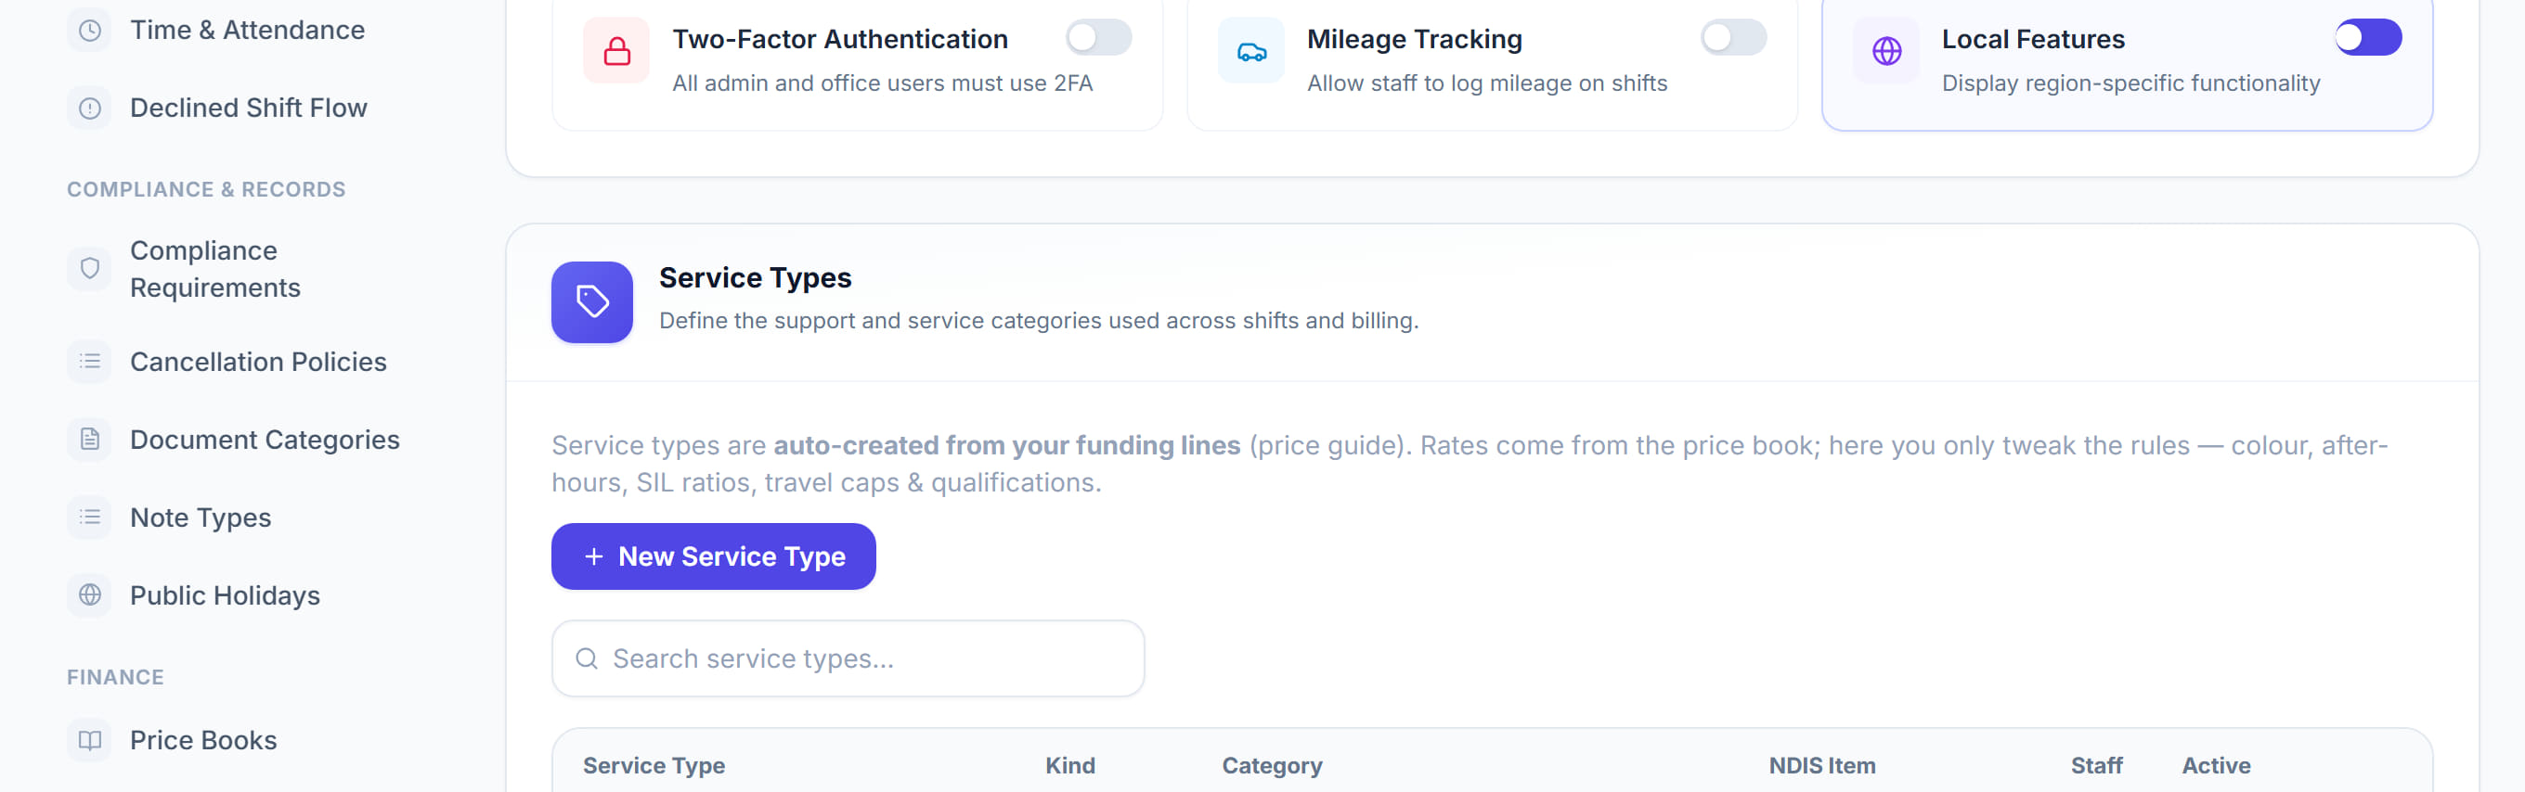
Task: Click the Declined Shift Flow alert icon
Action: [x=89, y=108]
